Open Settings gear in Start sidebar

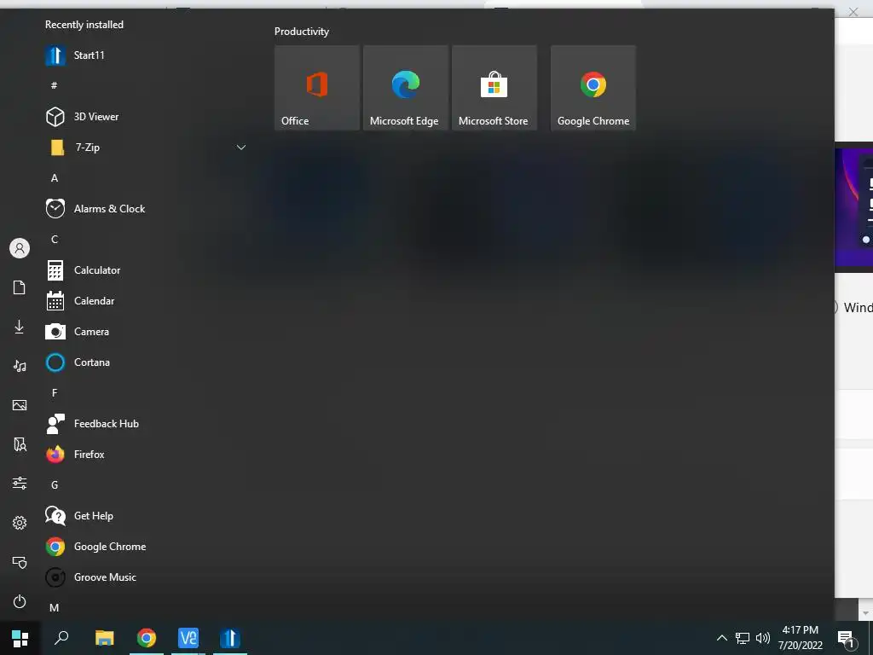click(x=20, y=523)
